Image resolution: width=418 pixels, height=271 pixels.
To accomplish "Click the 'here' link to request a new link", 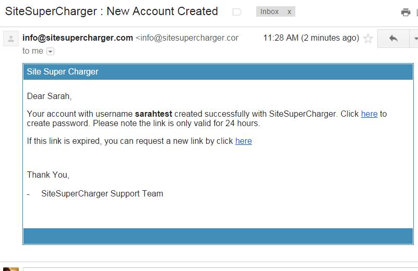I will [x=243, y=141].
